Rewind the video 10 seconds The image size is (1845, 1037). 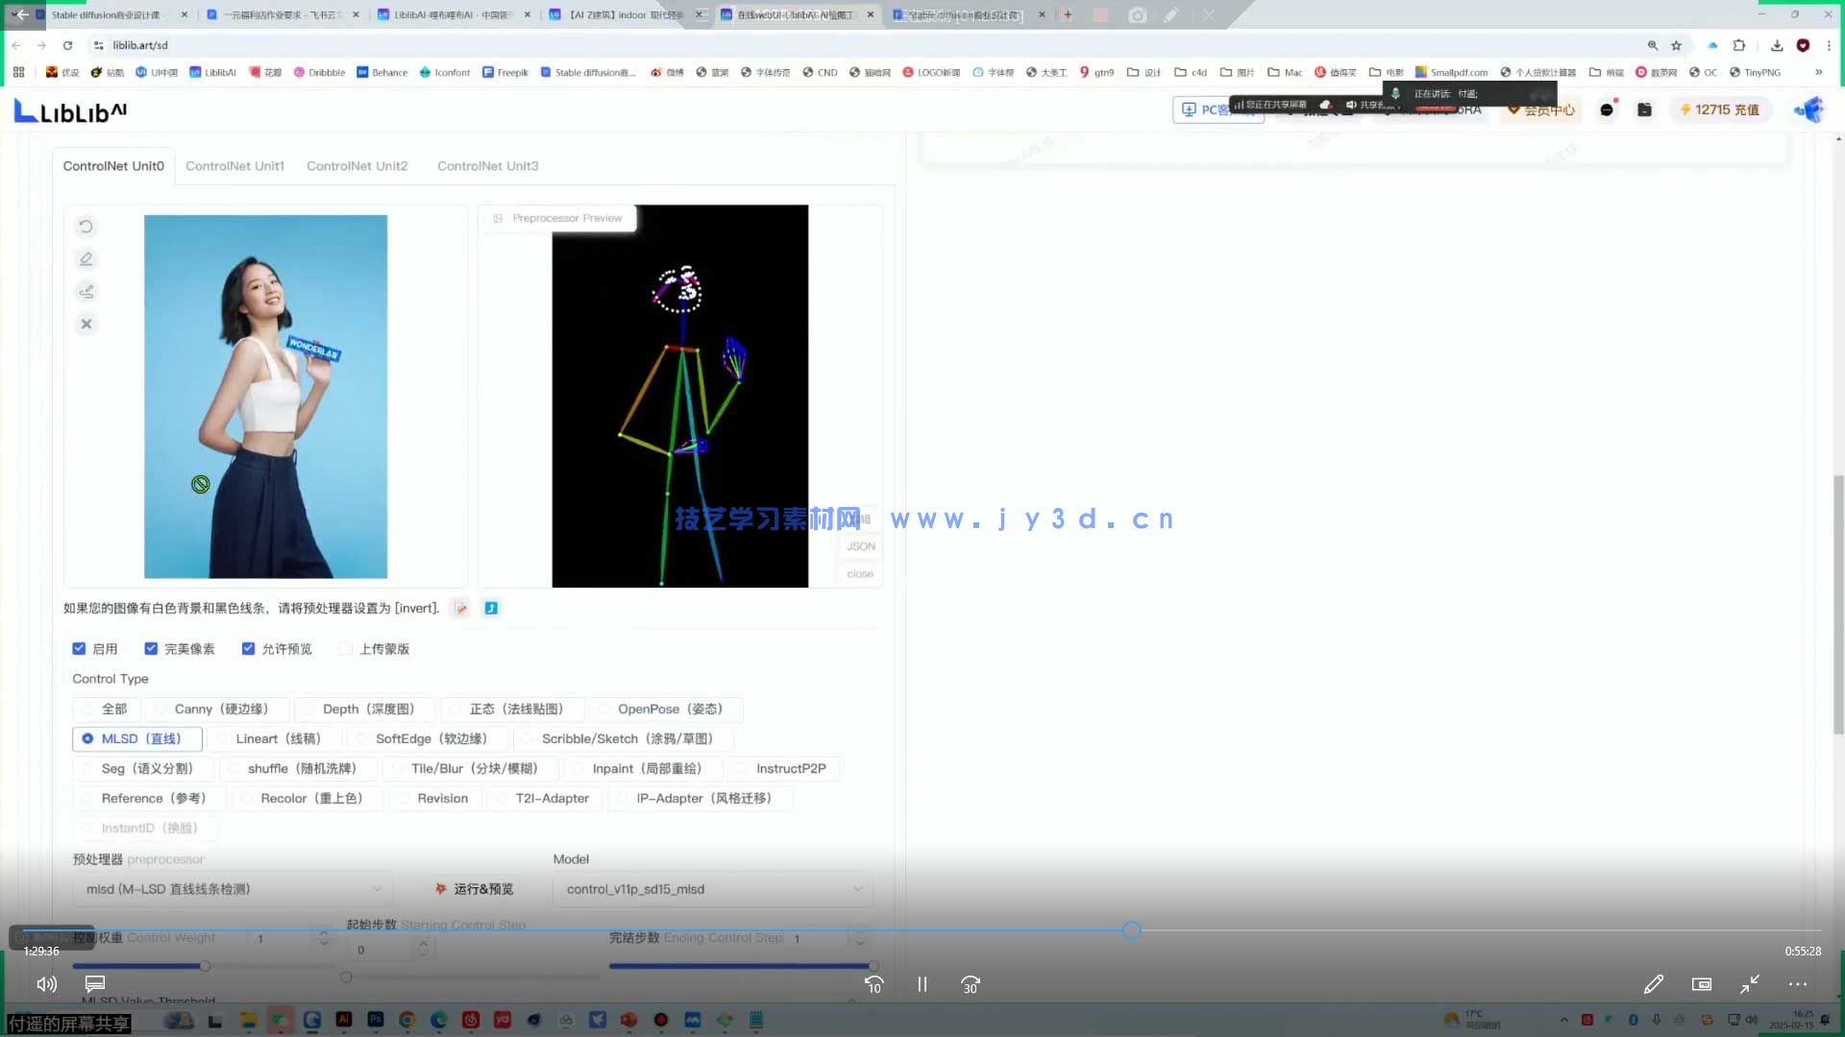[873, 984]
